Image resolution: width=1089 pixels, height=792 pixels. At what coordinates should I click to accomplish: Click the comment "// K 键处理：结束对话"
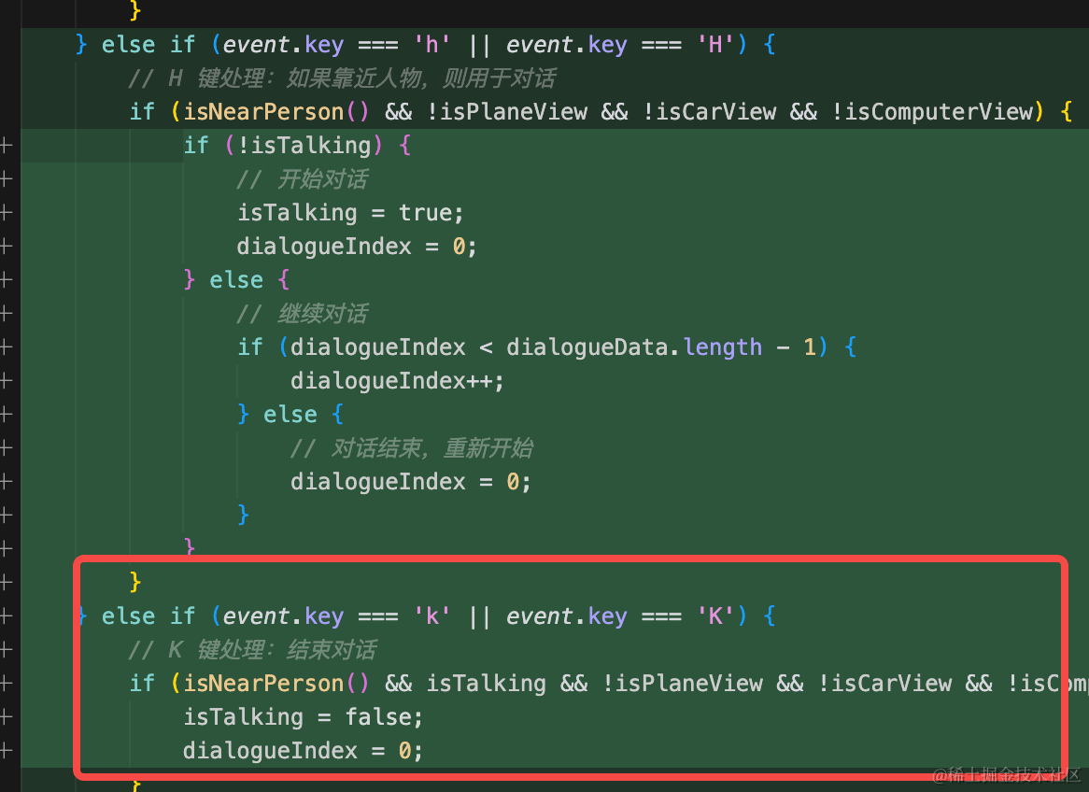click(x=253, y=650)
